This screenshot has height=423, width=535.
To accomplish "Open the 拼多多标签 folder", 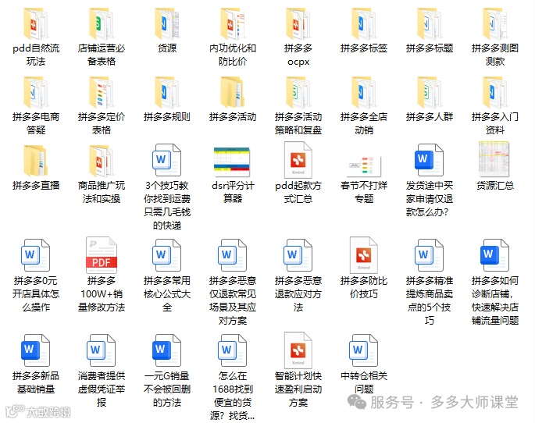I will click(x=364, y=24).
